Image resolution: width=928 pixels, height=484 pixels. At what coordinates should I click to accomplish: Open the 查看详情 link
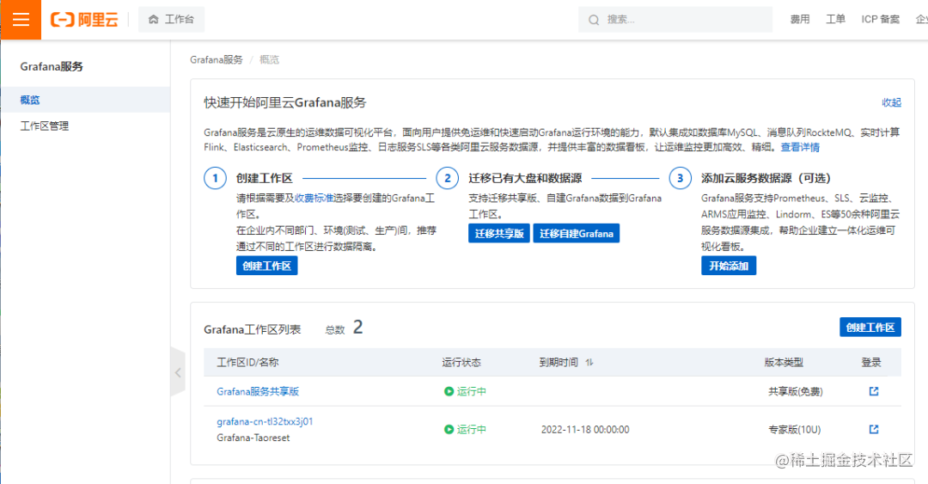pos(800,148)
